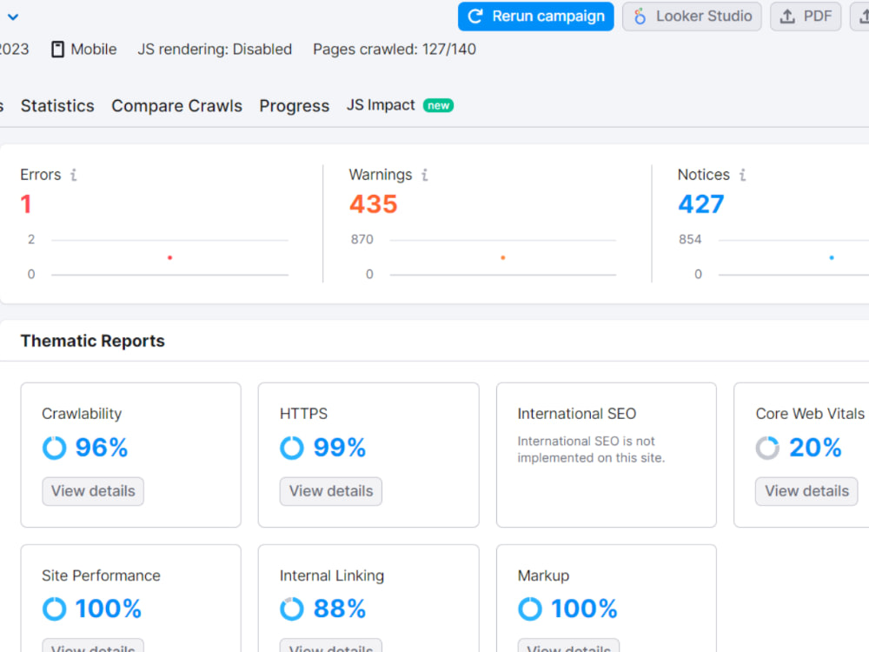Click the Thematic Reports heading
The height and width of the screenshot is (652, 869).
pyautogui.click(x=93, y=341)
